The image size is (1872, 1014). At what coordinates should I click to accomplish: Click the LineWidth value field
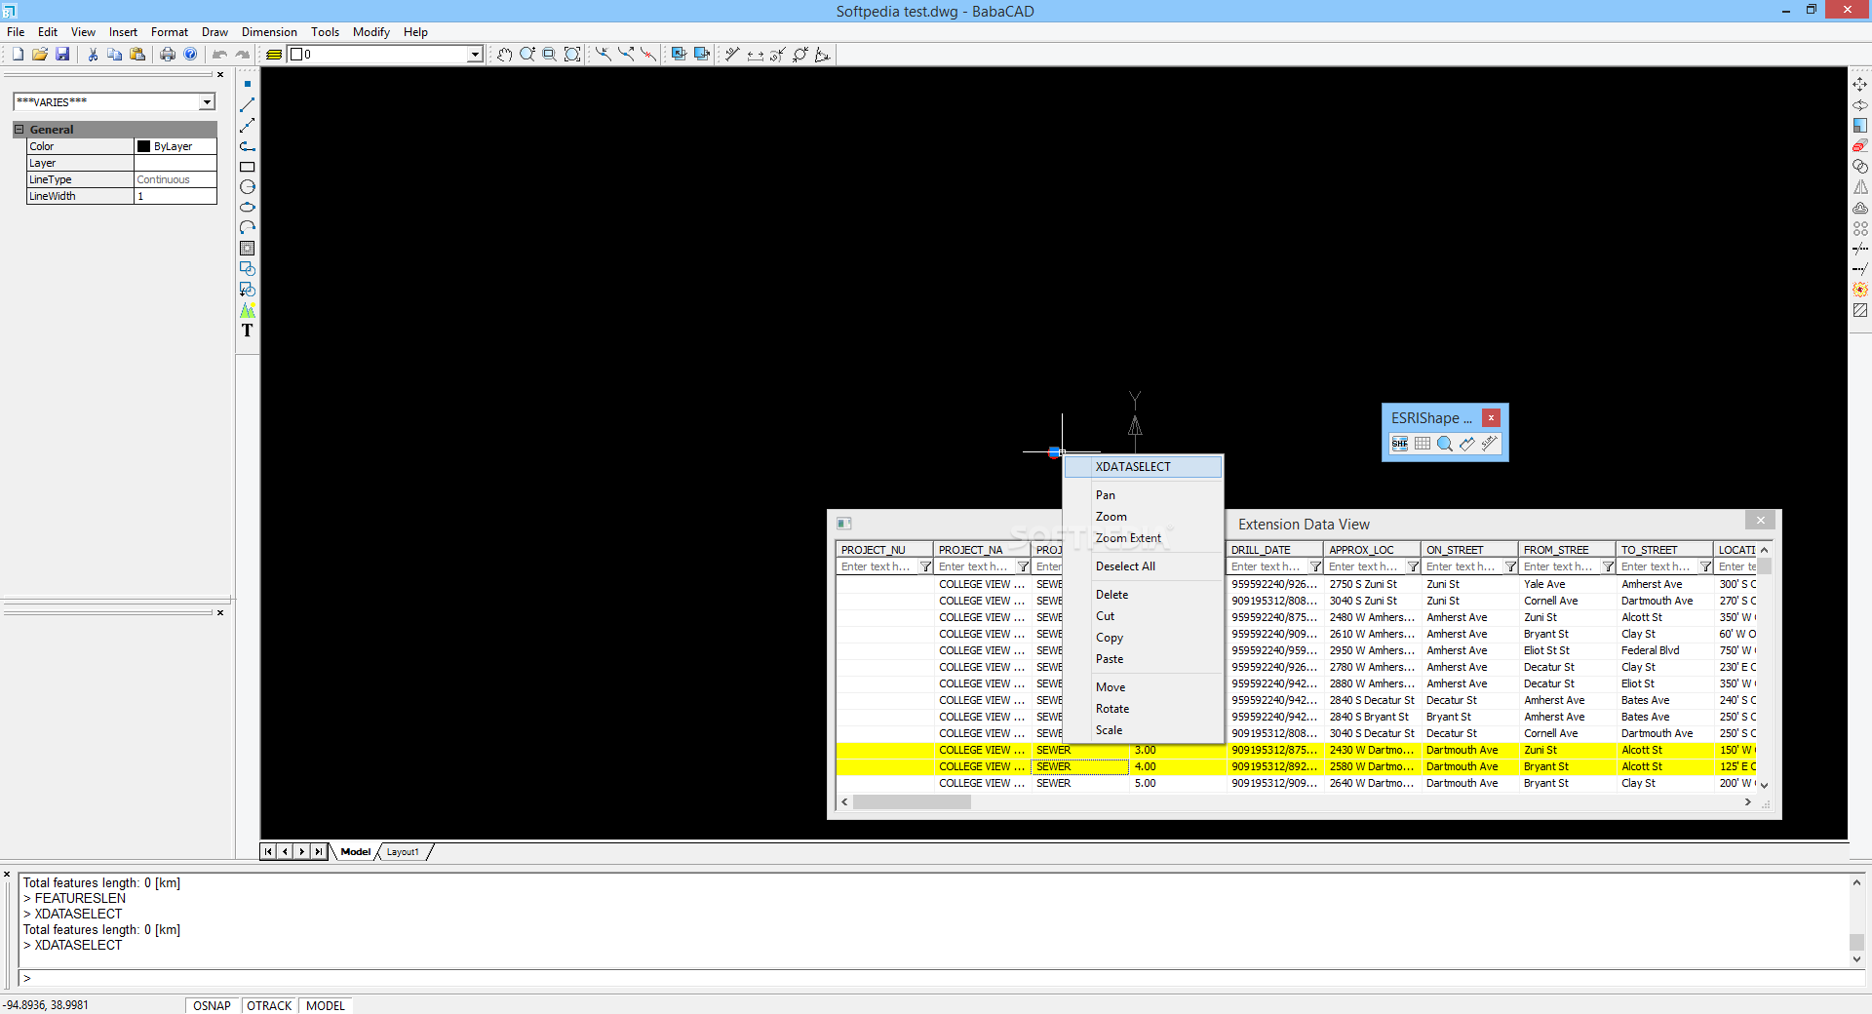pyautogui.click(x=175, y=196)
